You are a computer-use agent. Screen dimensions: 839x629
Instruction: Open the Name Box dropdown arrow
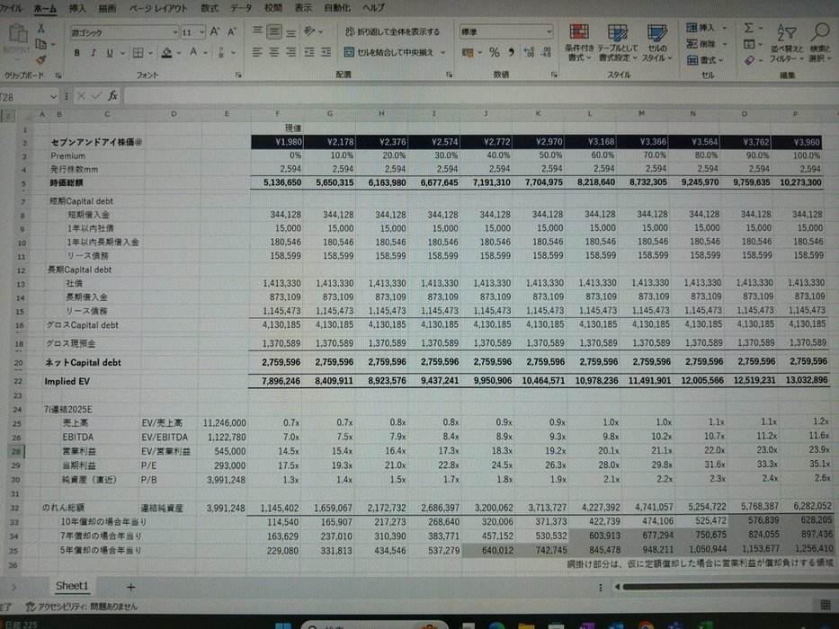point(53,97)
